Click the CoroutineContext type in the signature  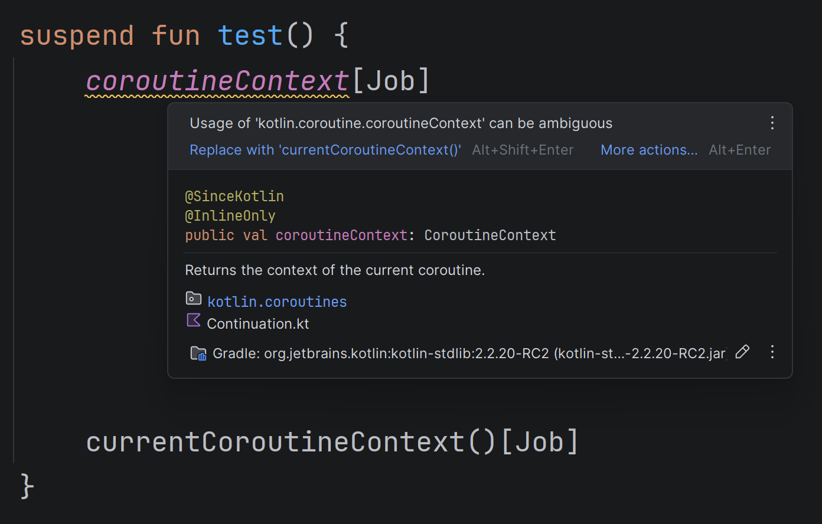[x=490, y=235]
